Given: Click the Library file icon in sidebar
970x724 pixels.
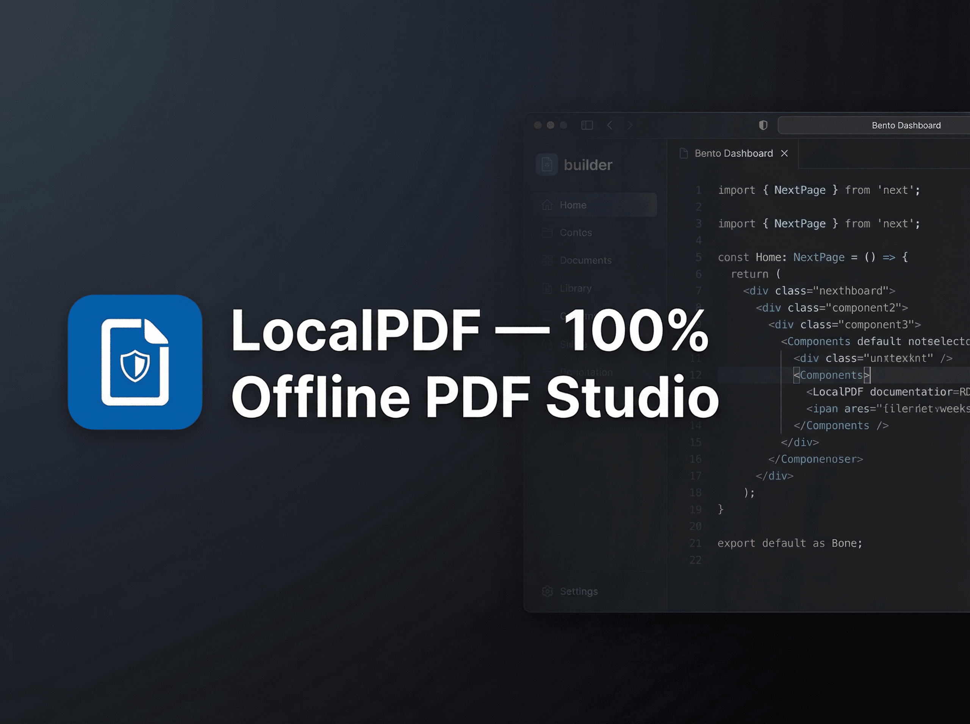Looking at the screenshot, I should click(547, 288).
